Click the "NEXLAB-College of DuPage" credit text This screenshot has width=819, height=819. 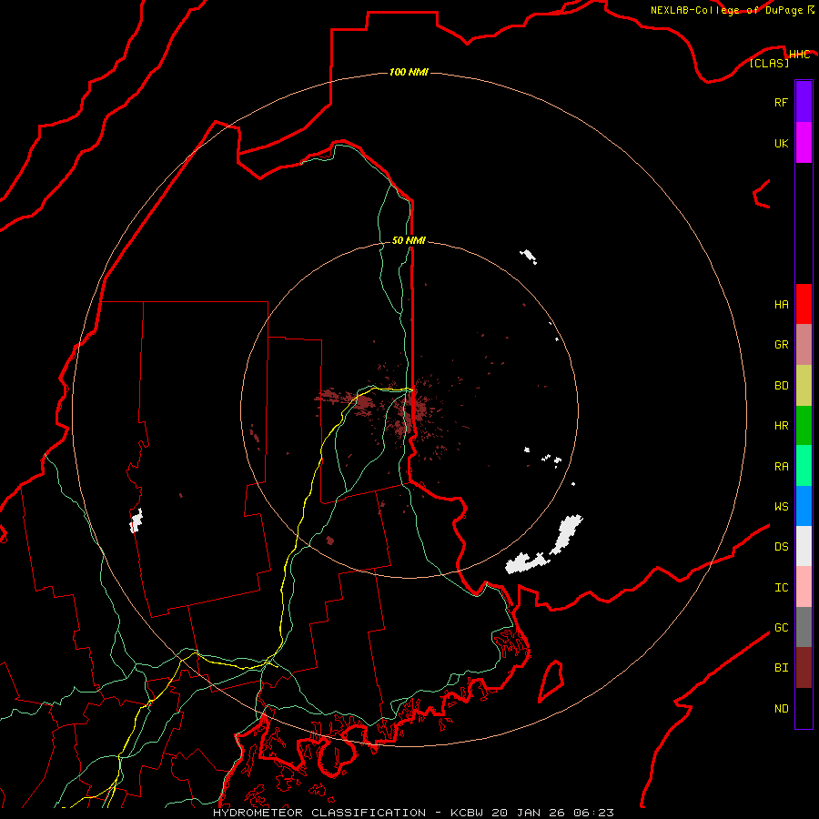(x=726, y=10)
